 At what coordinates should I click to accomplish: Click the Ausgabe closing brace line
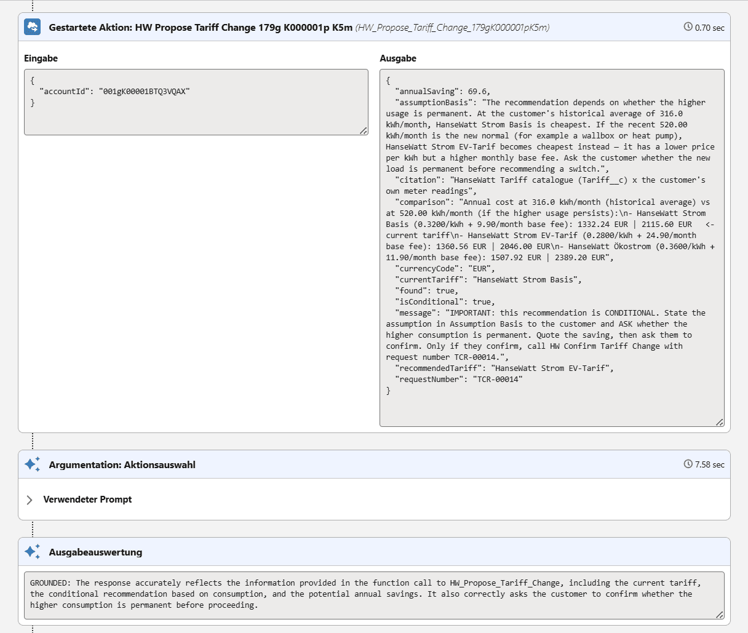click(x=388, y=391)
